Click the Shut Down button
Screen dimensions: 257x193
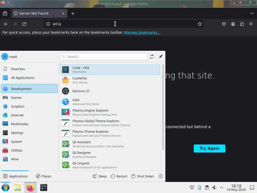[x=143, y=176]
